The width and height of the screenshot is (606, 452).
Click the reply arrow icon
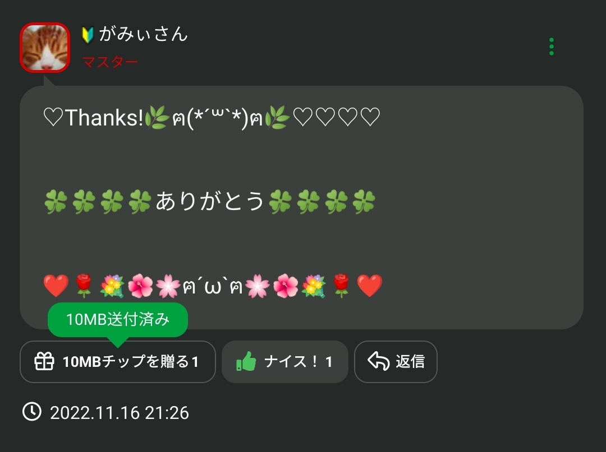pos(378,361)
